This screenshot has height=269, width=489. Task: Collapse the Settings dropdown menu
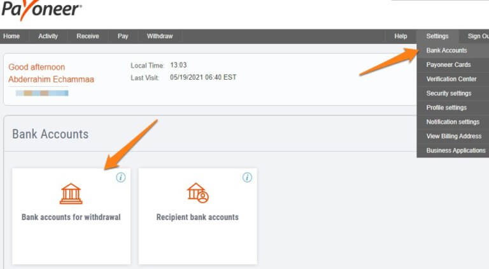coord(437,36)
